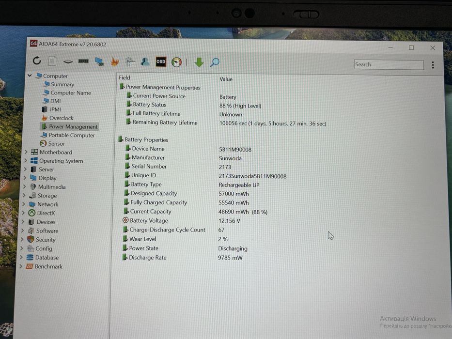Expand the Display tree node
Image resolution: width=452 pixels, height=339 pixels.
tap(25, 178)
